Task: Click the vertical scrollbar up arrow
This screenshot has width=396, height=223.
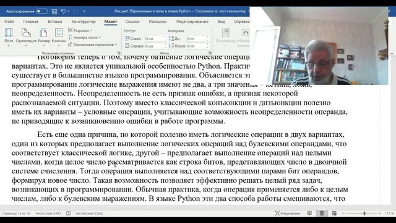Action: point(392,54)
